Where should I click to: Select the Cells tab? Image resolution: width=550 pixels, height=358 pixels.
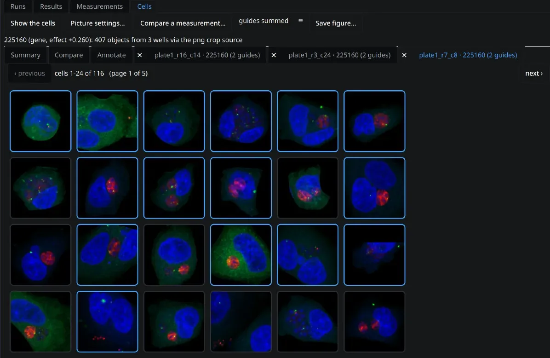pos(144,6)
